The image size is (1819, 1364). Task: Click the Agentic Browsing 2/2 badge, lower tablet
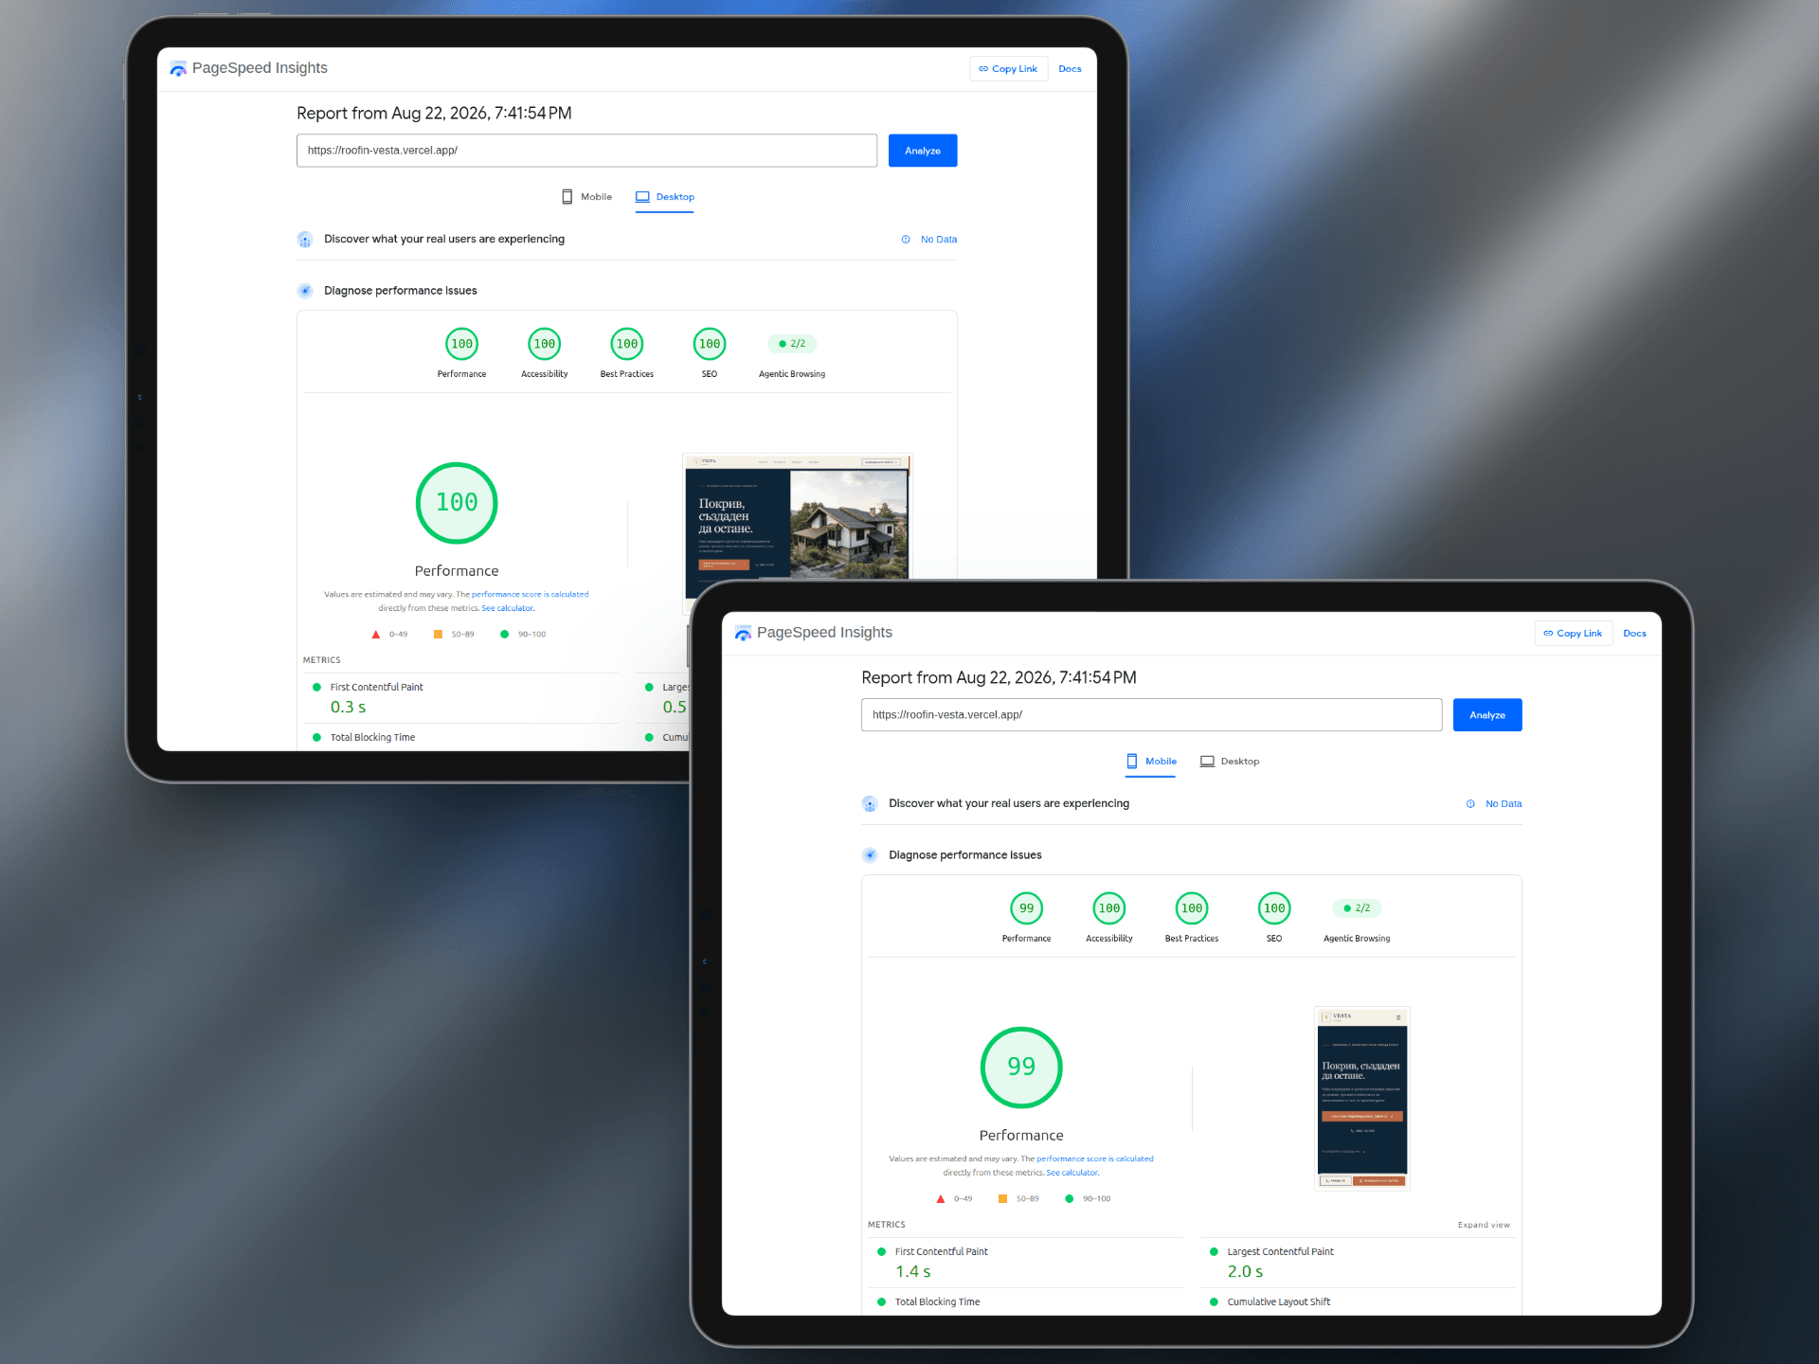[1357, 908]
